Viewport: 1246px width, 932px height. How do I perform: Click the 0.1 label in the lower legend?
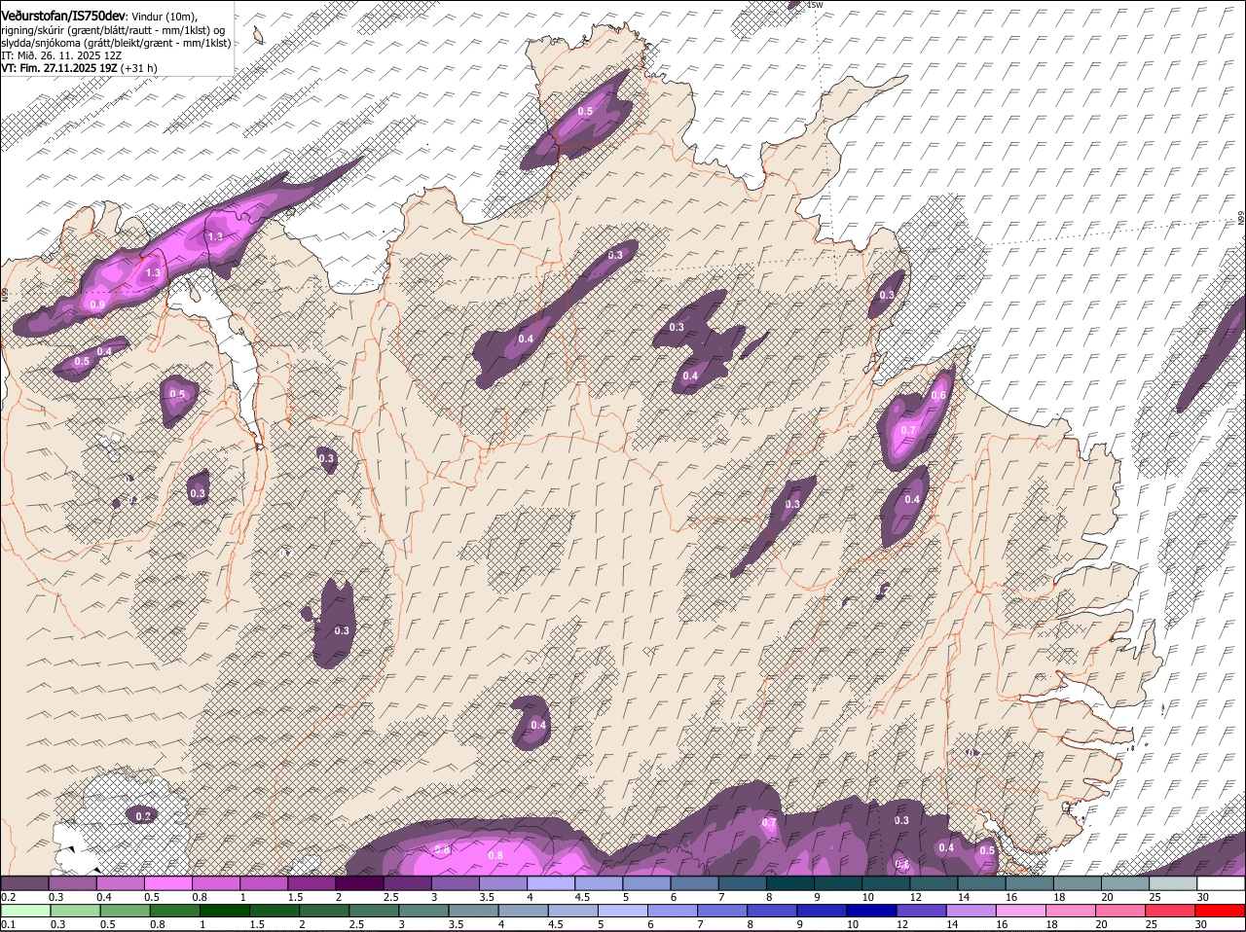pyautogui.click(x=8, y=924)
